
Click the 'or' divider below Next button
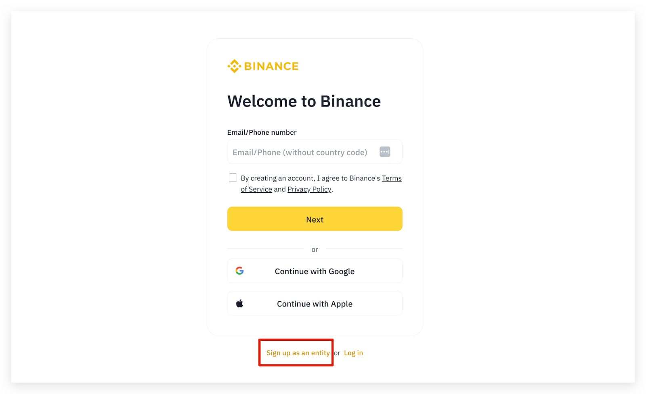315,250
